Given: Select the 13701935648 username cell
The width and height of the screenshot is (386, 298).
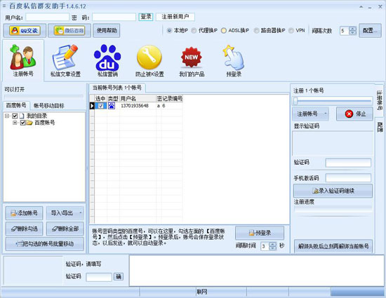Looking at the screenshot, I should click(138, 106).
